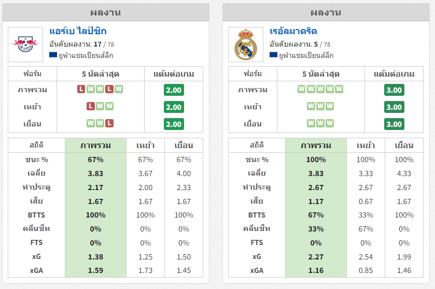Image resolution: width=435 pixels, height=289 pixels.
Task: Click the RB Leipzig club logo
Action: click(x=25, y=45)
